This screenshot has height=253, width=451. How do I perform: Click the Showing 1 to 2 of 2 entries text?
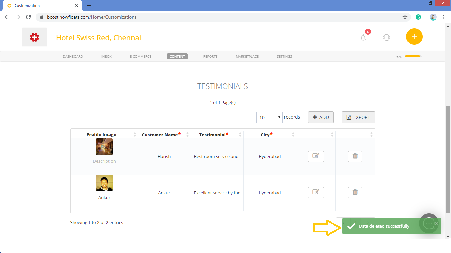point(97,222)
